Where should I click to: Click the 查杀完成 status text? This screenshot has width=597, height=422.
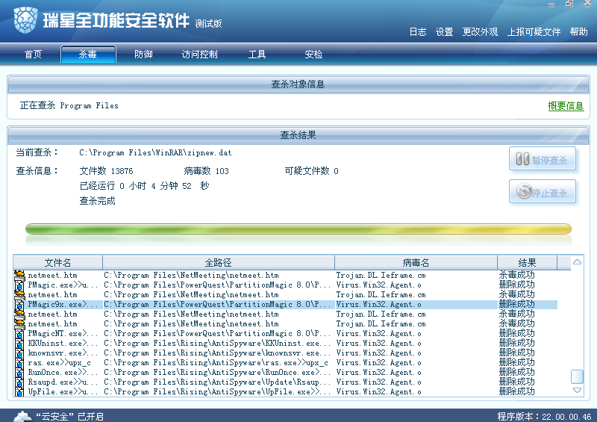click(x=97, y=201)
